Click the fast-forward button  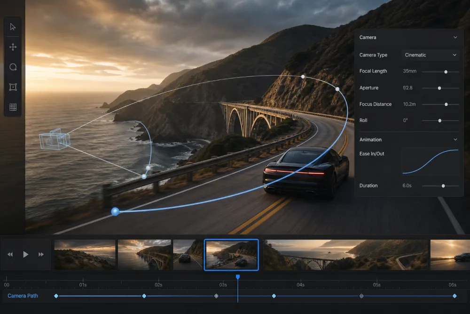pyautogui.click(x=41, y=255)
